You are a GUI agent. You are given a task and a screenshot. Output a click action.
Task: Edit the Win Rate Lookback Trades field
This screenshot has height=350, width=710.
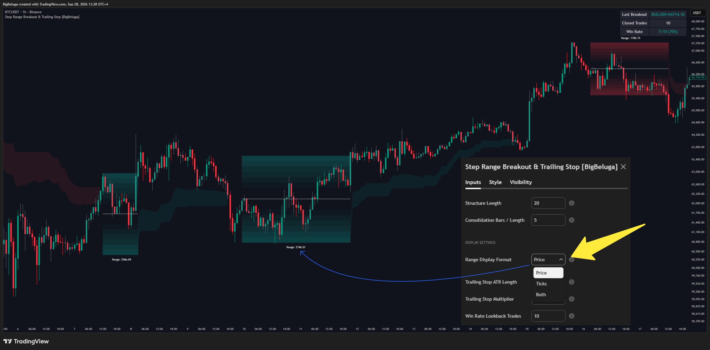point(548,316)
